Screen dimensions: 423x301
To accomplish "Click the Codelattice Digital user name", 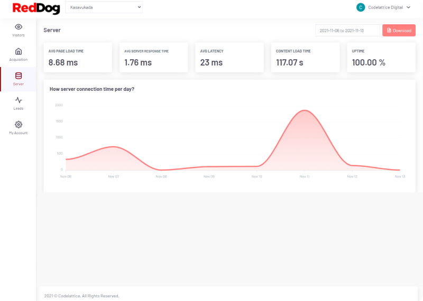I will click(x=385, y=7).
